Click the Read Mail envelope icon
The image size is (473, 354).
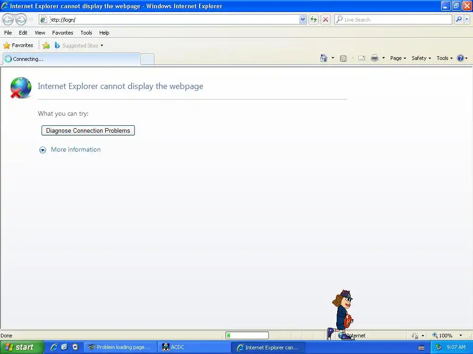tap(362, 58)
